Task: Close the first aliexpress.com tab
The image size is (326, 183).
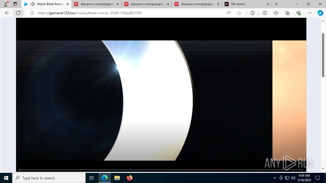Action: coord(118,4)
